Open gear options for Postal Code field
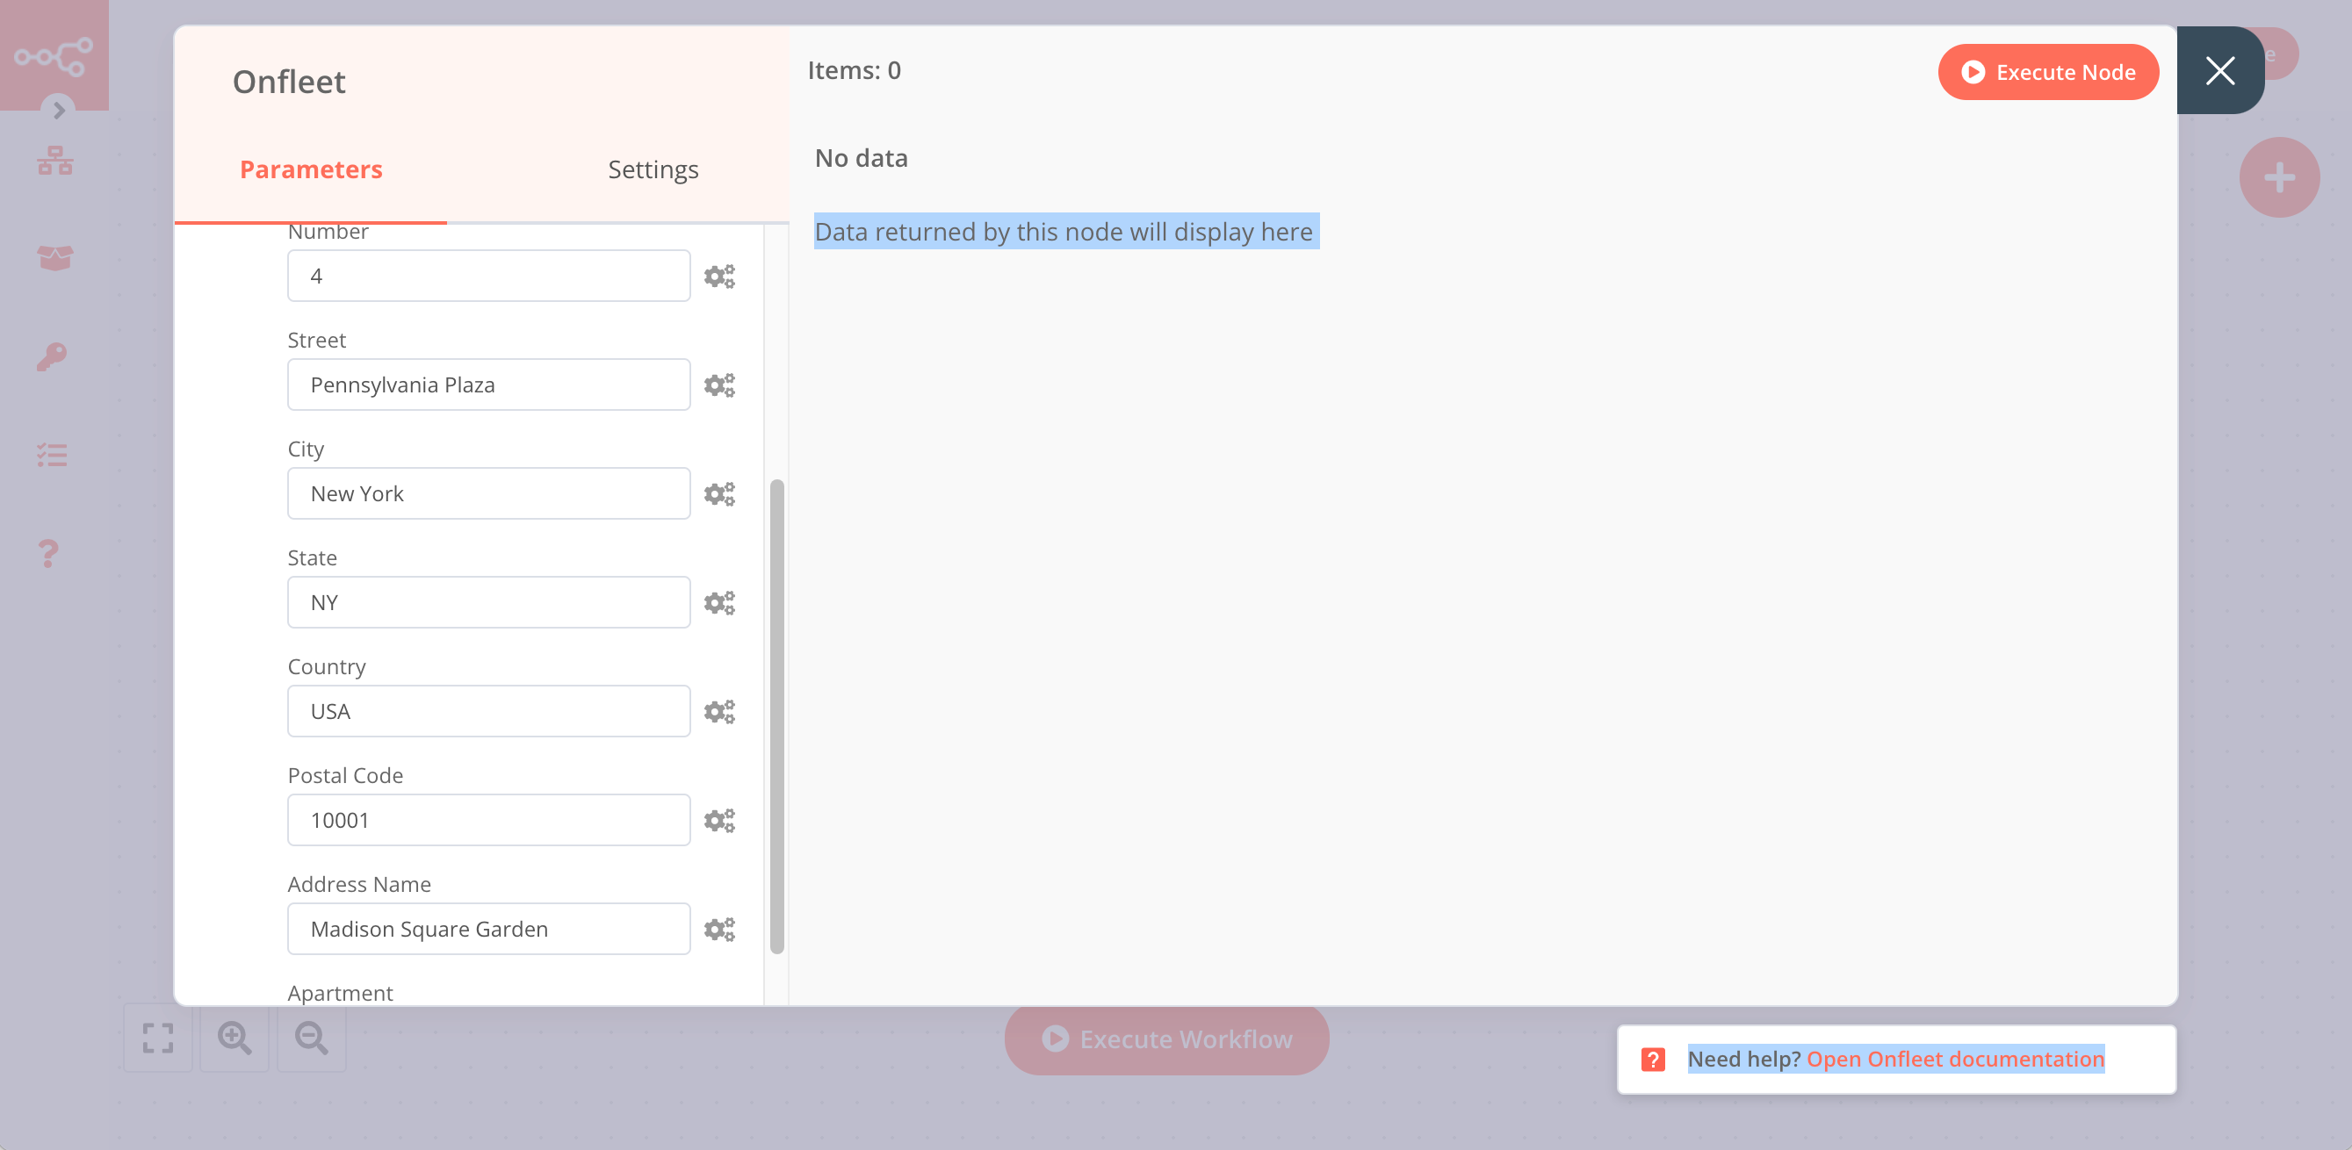2352x1150 pixels. pyautogui.click(x=719, y=820)
